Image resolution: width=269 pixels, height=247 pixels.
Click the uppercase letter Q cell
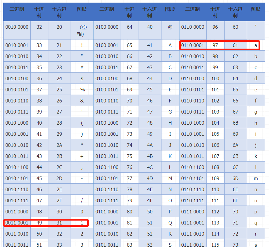pyautogui.click(x=170, y=223)
